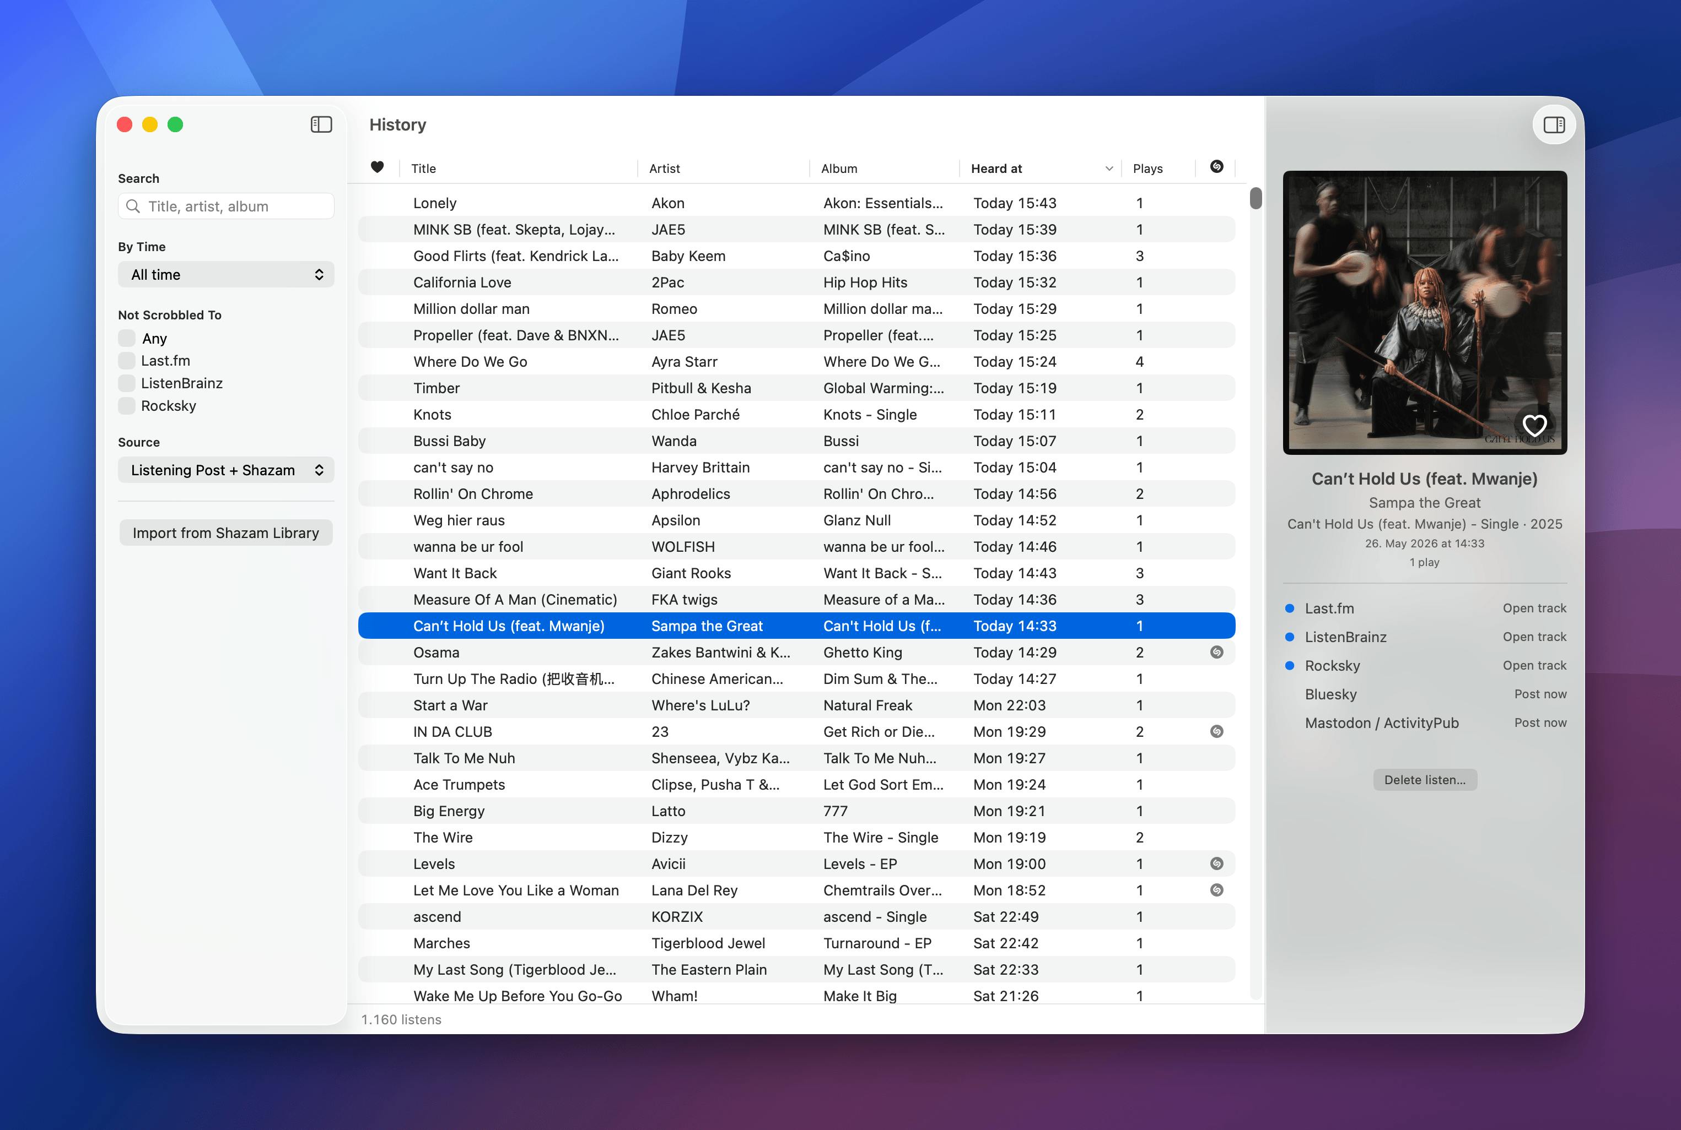Open track on ListenBrainz

pos(1534,637)
